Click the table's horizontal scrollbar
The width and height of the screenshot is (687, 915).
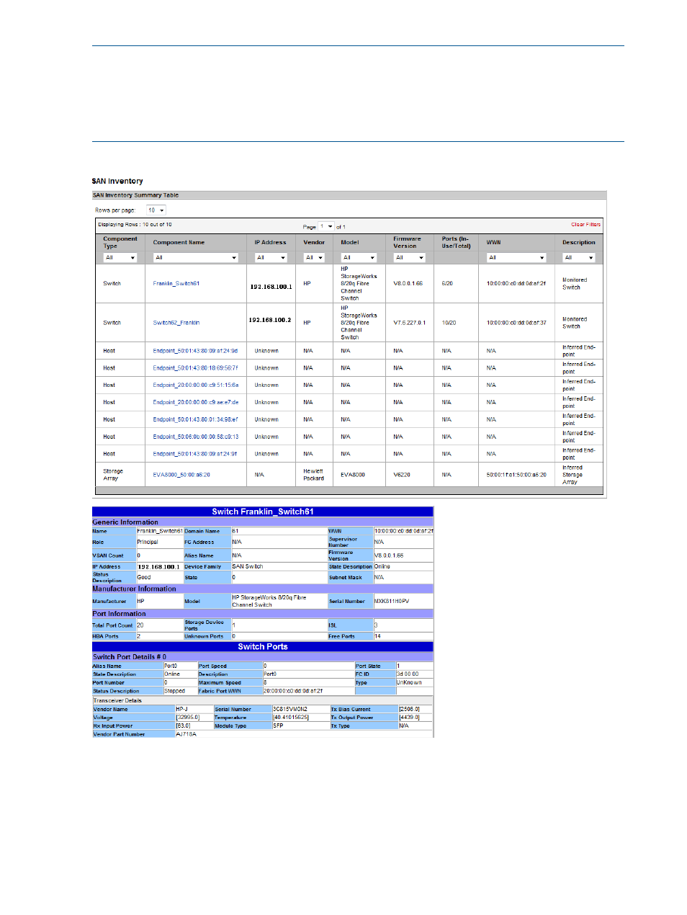pyautogui.click(x=349, y=491)
